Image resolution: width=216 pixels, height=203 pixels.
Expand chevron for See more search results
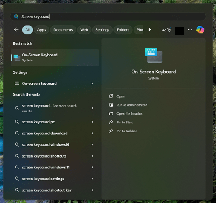92,108
